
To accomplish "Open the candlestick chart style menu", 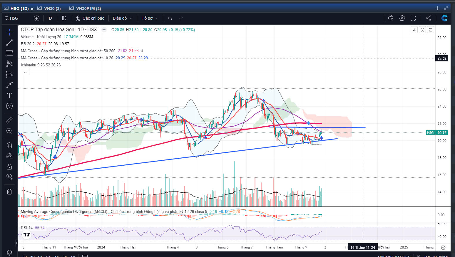I will (x=64, y=18).
